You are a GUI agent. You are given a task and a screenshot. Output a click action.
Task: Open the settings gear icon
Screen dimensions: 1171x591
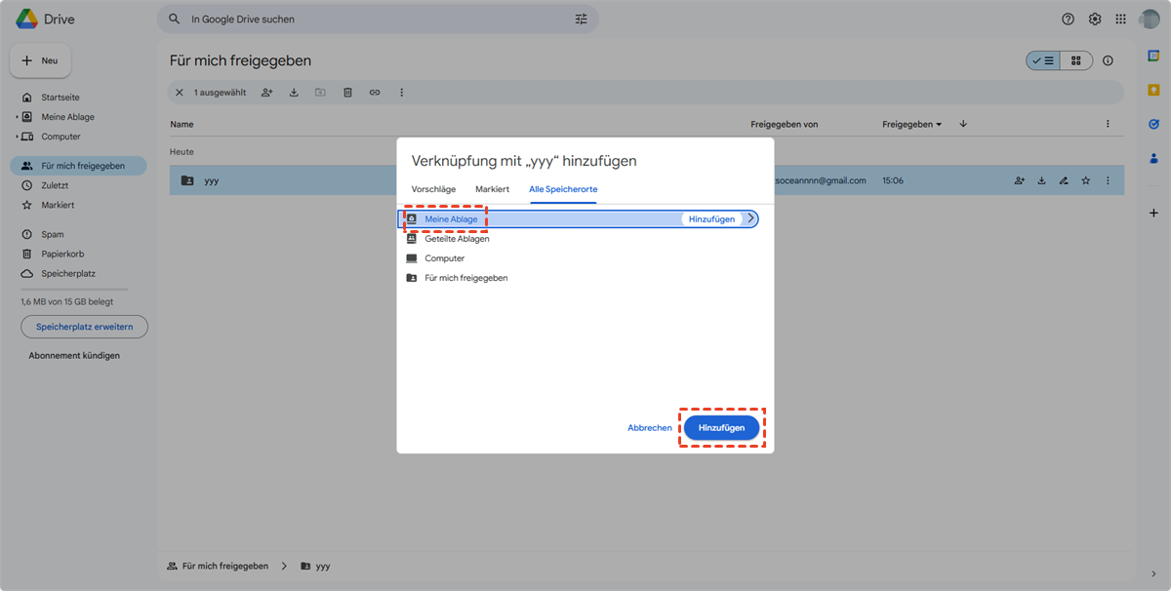point(1095,19)
